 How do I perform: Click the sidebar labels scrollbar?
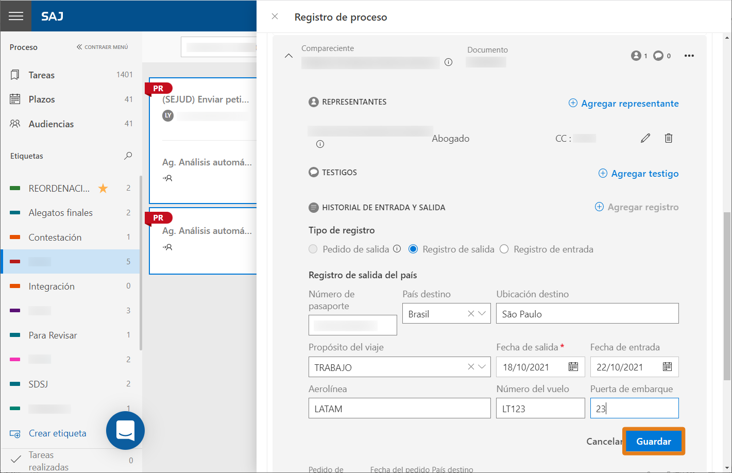click(140, 263)
